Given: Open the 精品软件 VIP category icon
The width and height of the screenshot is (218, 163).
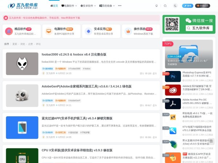Looking at the screenshot, I should [x=9, y=32].
